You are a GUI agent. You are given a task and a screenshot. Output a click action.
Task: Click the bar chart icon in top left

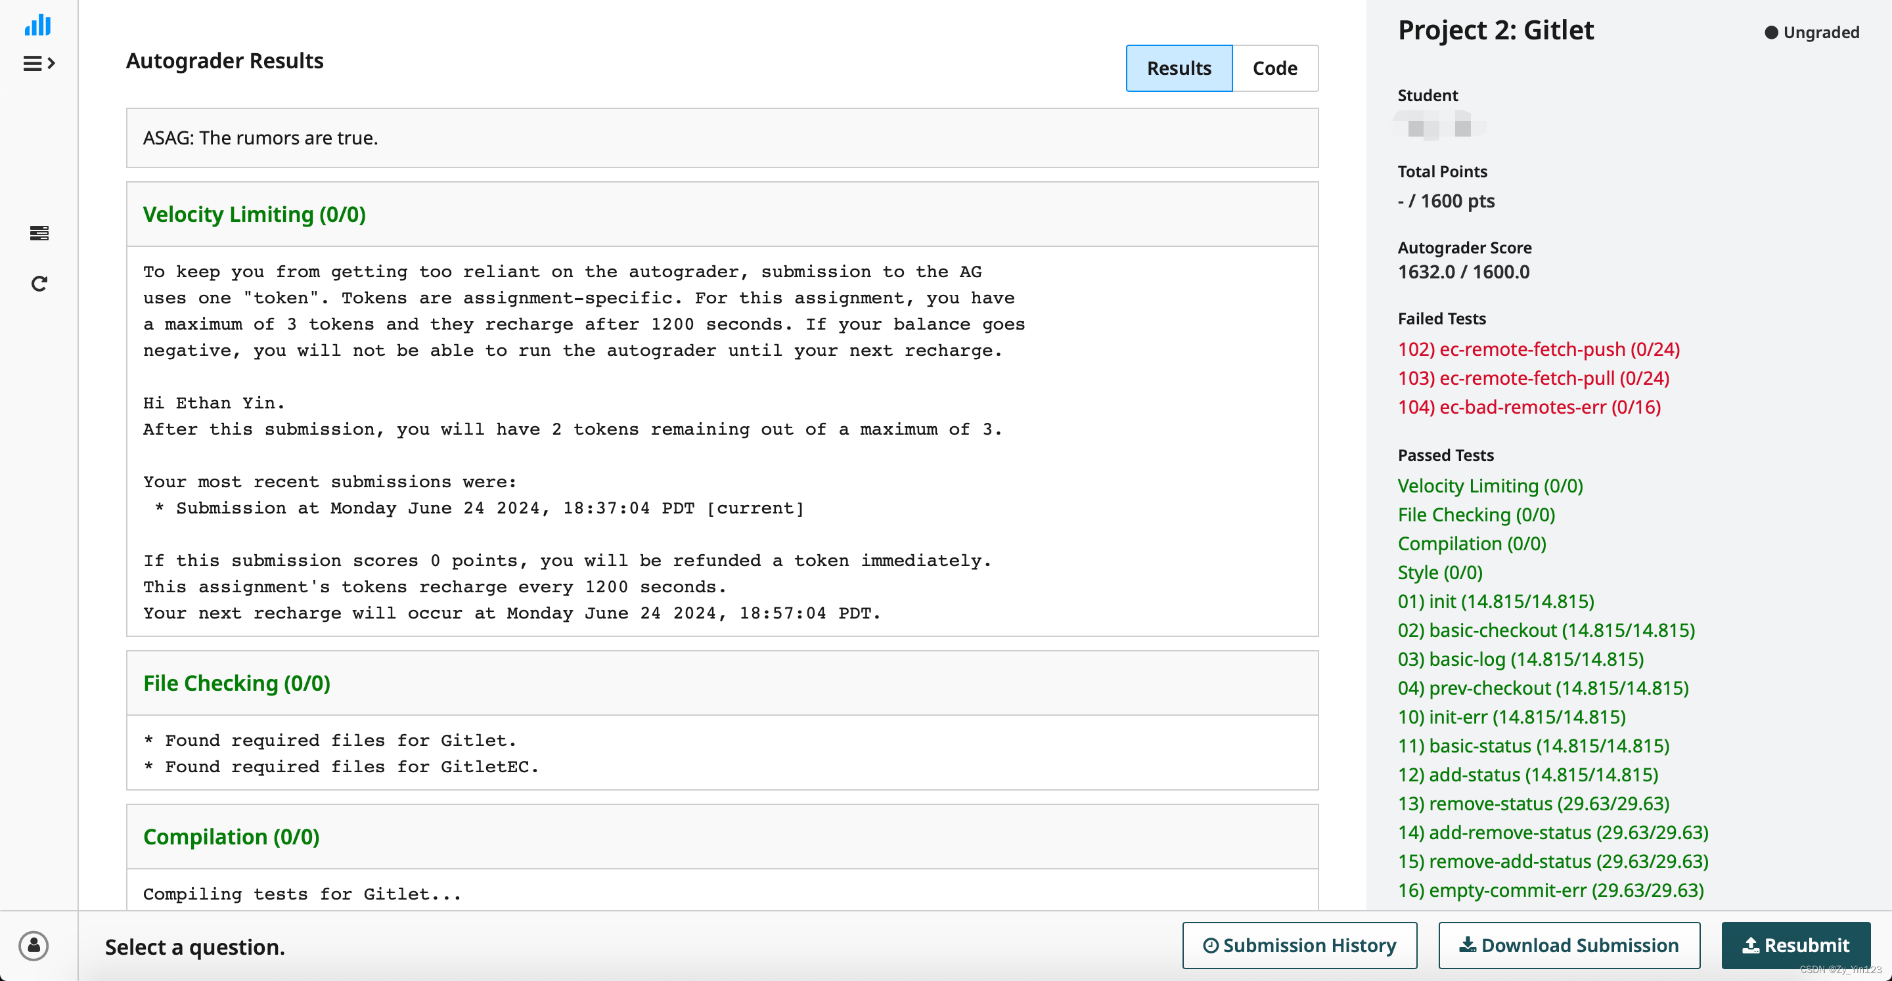[x=37, y=24]
